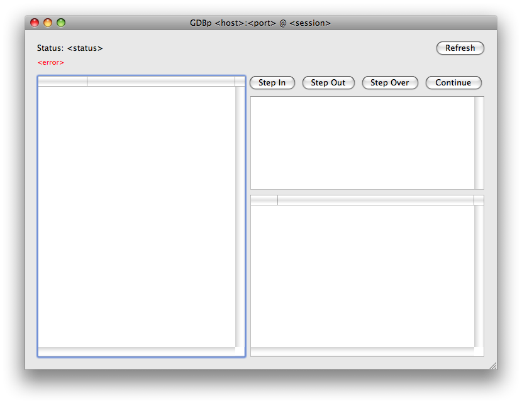Click the first column header in the bottom-right table
This screenshot has width=522, height=404.
tap(264, 200)
